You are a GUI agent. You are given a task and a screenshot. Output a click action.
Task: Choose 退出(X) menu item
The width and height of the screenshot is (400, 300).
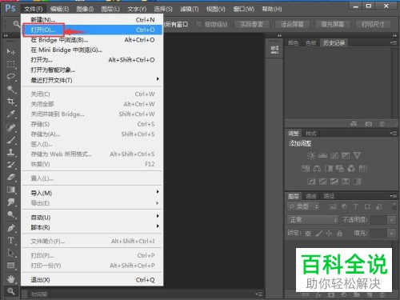tap(92, 280)
